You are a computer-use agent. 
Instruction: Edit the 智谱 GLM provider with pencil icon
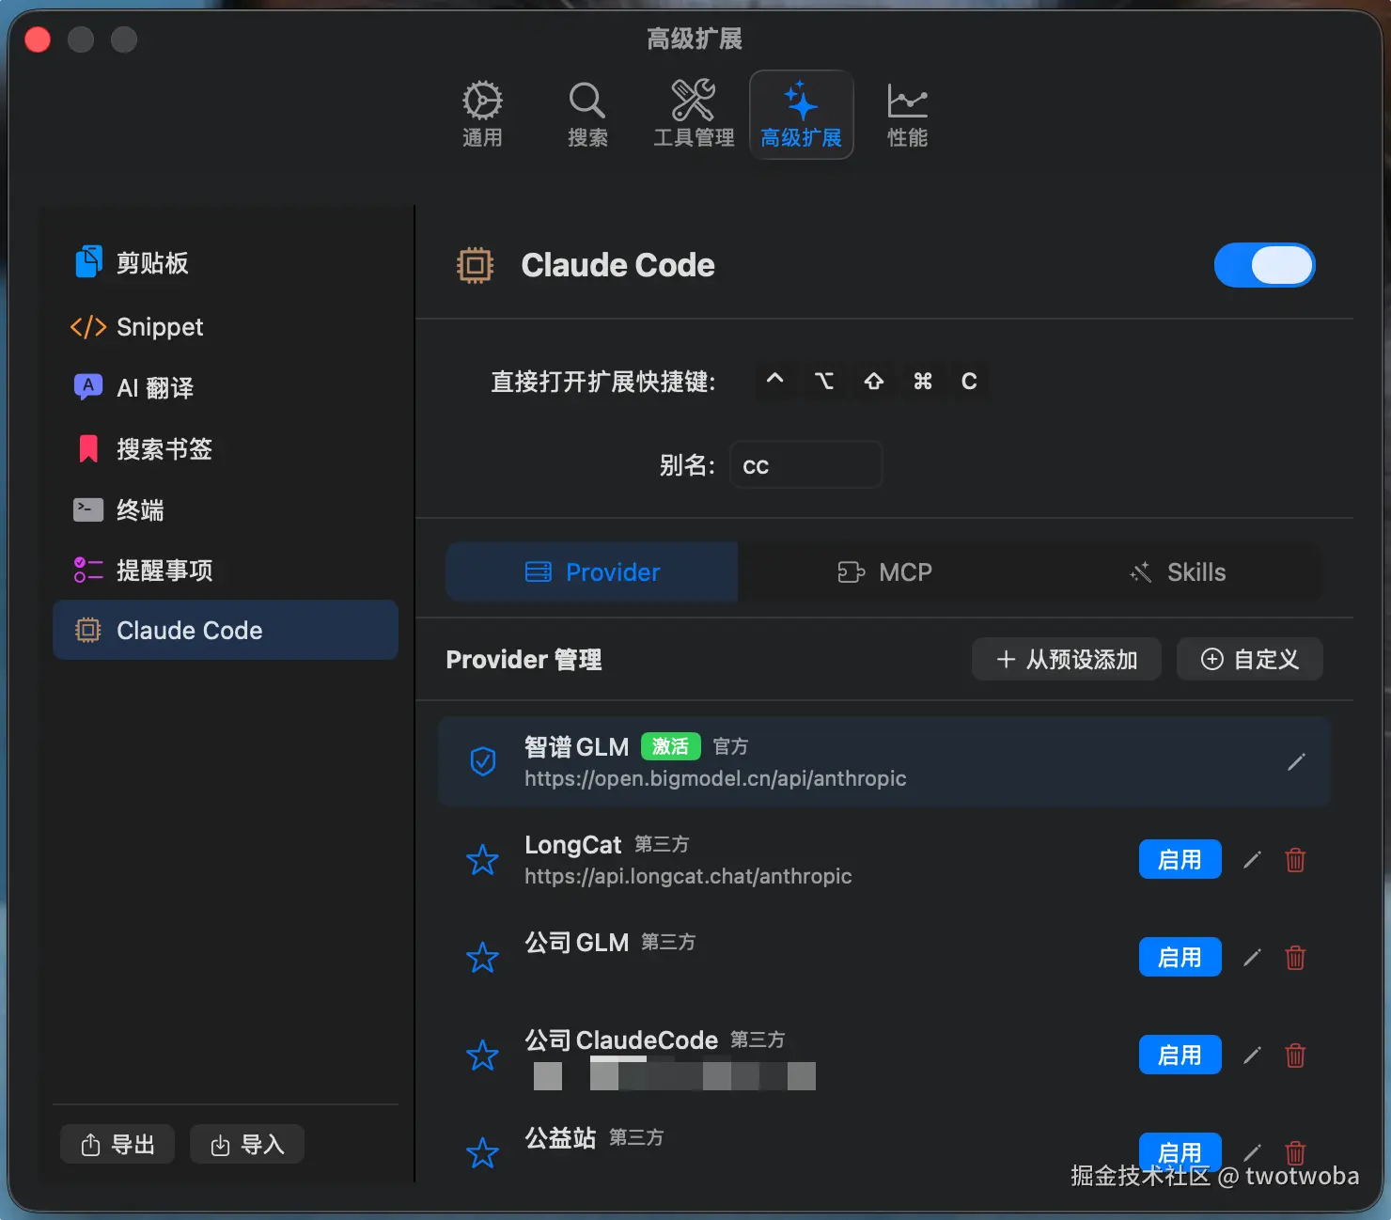coord(1296,762)
